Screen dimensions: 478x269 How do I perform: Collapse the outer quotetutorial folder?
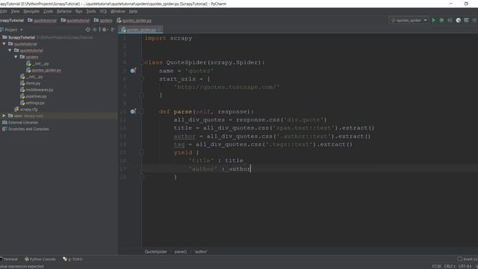coord(4,44)
